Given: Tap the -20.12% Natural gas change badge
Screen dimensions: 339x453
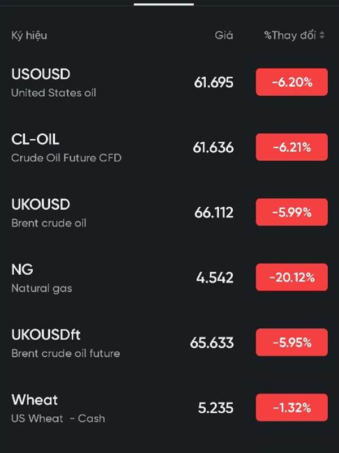Looking at the screenshot, I should 292,278.
